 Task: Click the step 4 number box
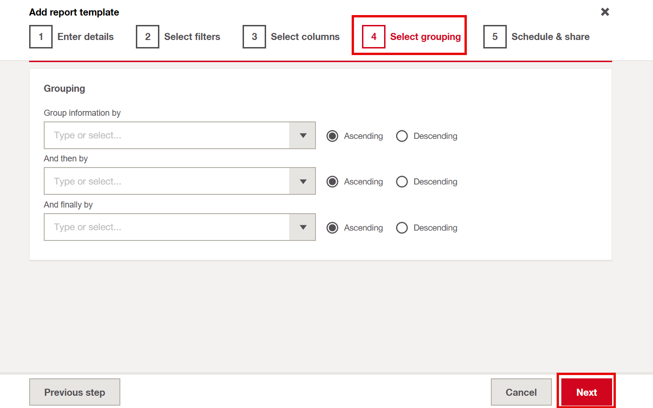click(x=374, y=37)
